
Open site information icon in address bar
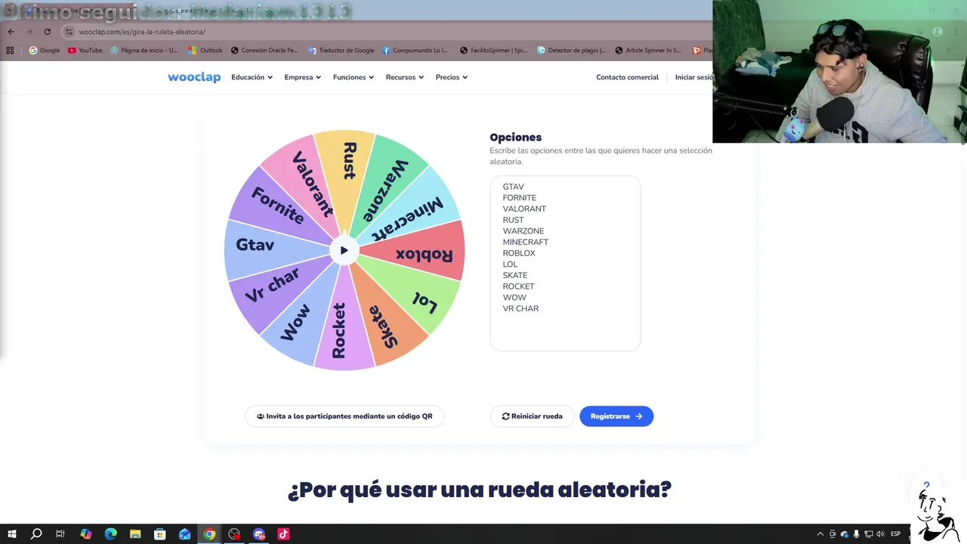69,32
